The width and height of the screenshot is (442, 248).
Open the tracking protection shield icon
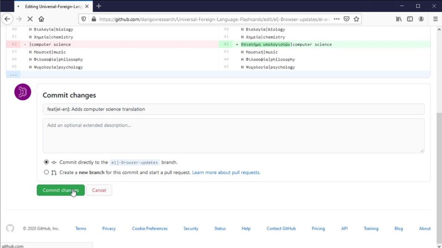[84, 19]
